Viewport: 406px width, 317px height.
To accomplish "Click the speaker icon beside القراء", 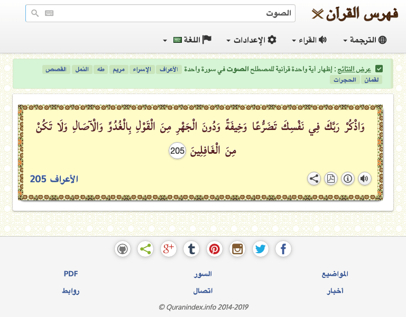I will coord(322,40).
